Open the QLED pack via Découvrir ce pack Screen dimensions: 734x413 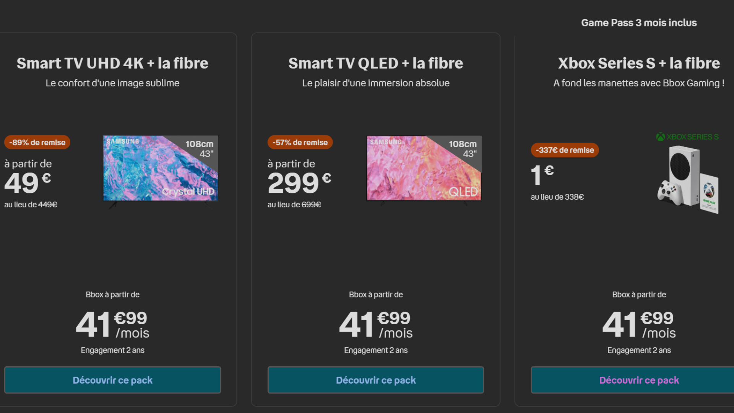[x=376, y=380]
